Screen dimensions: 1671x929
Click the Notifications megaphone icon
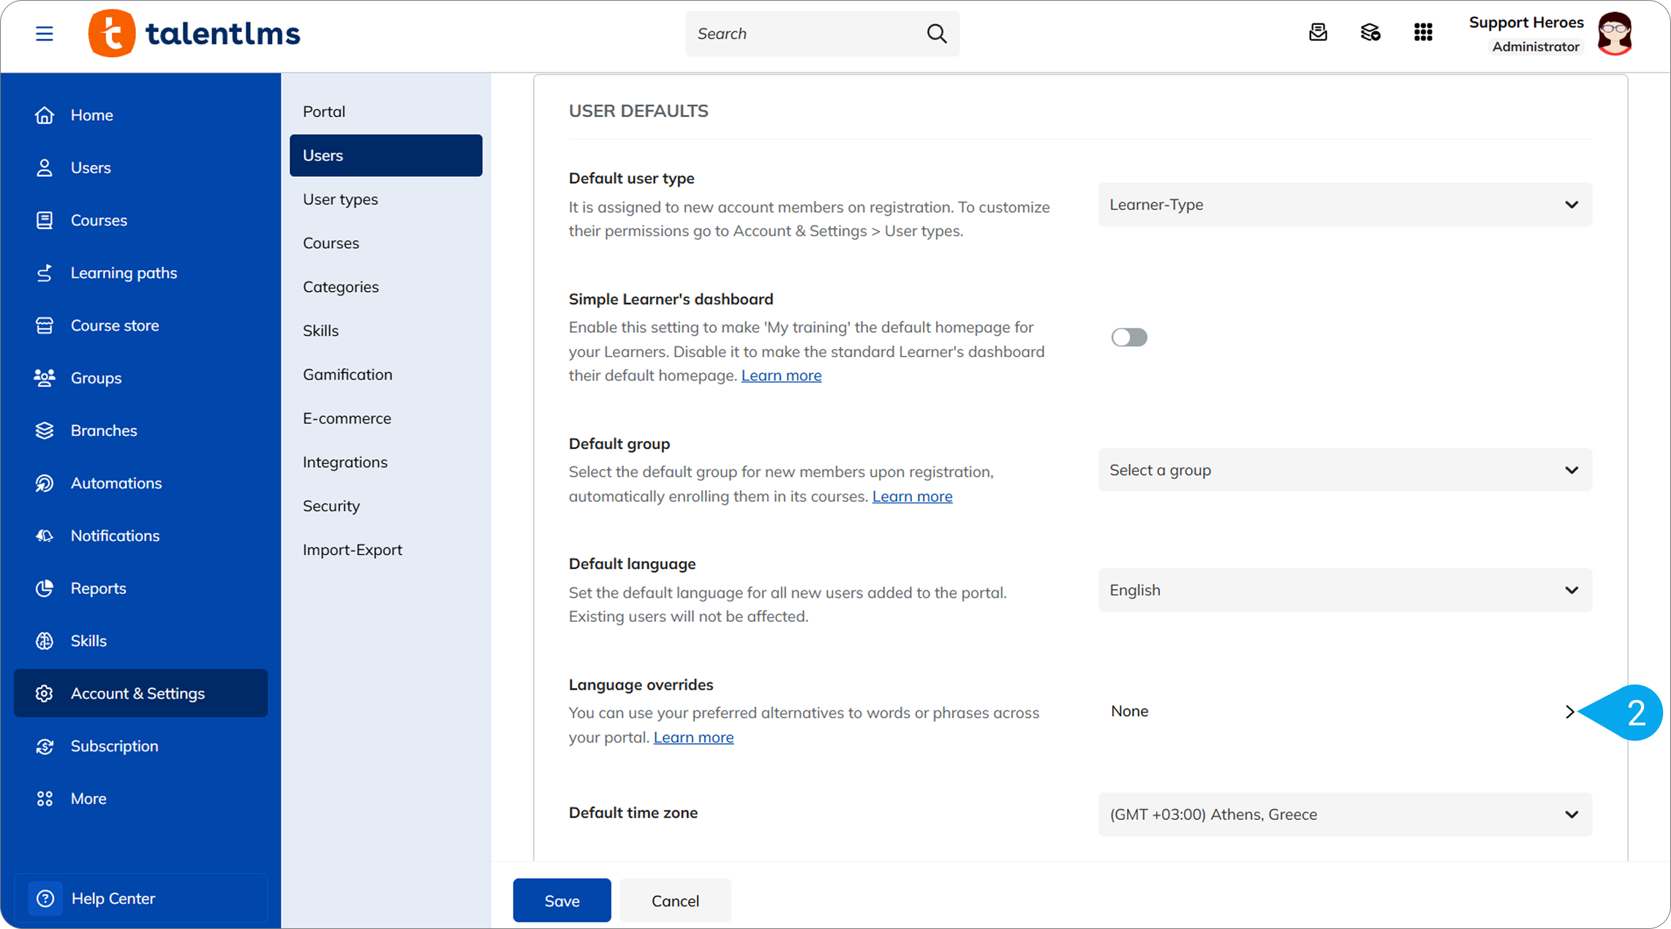45,536
